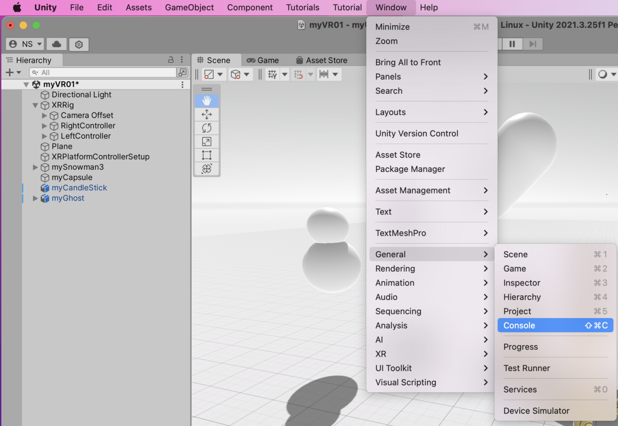Image resolution: width=618 pixels, height=426 pixels.
Task: Expand the RightController object
Action: click(44, 126)
